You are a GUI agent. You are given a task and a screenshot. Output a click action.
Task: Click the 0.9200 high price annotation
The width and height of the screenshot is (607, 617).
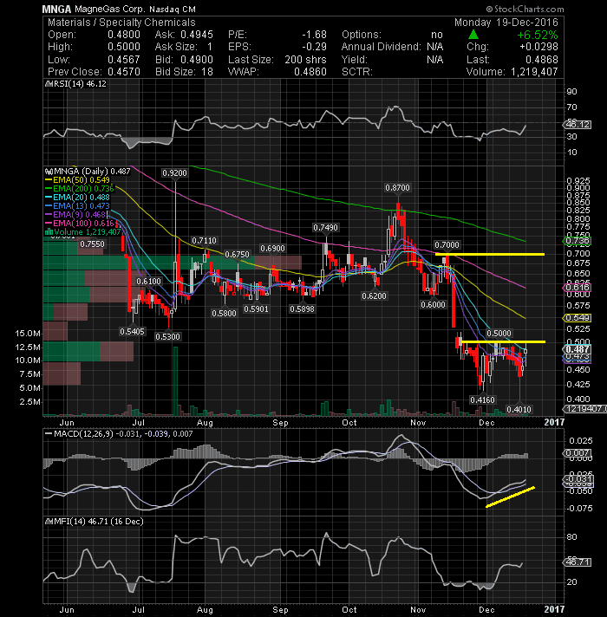pyautogui.click(x=175, y=172)
